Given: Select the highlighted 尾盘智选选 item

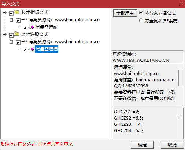Looking at the screenshot, I should point(47,49).
